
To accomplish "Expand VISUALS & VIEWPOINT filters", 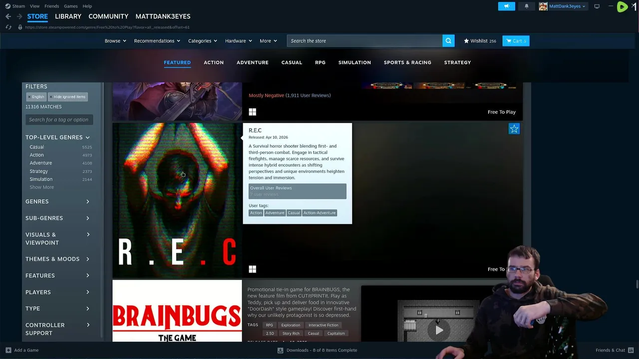I will tap(58, 238).
